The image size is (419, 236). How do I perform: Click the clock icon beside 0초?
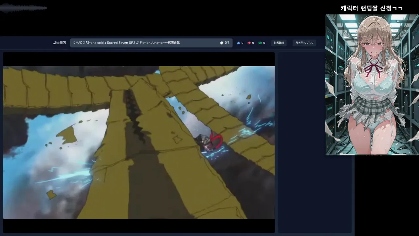tap(222, 43)
